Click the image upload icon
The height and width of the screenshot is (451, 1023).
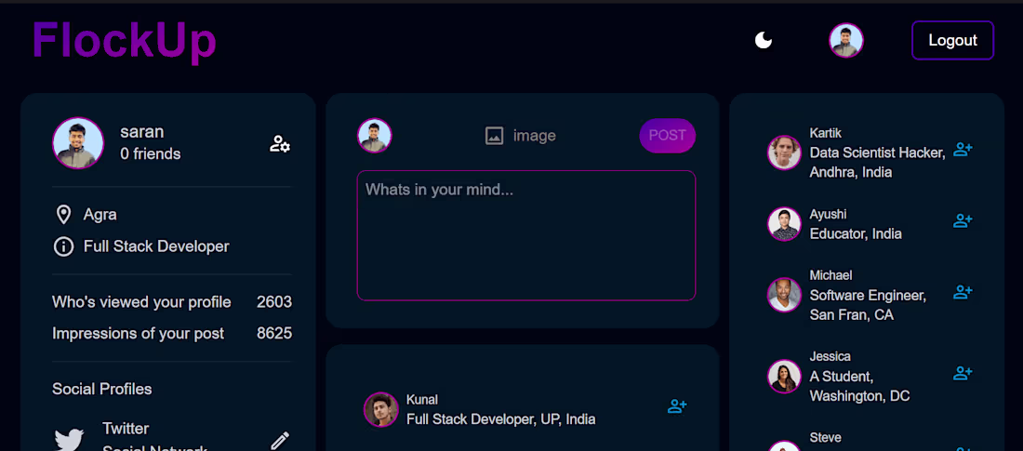495,136
